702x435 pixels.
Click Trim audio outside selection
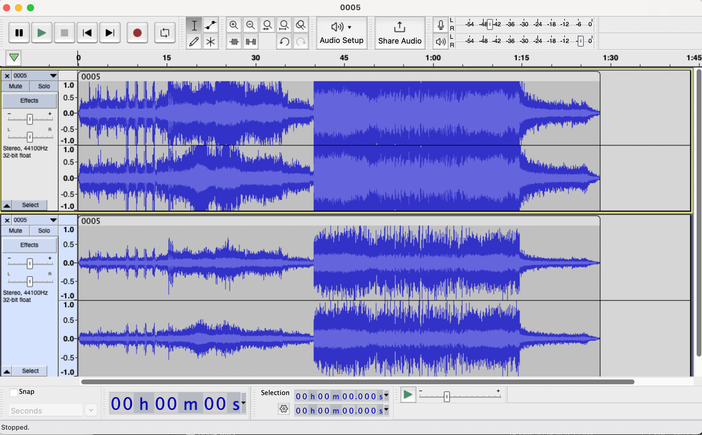(234, 42)
